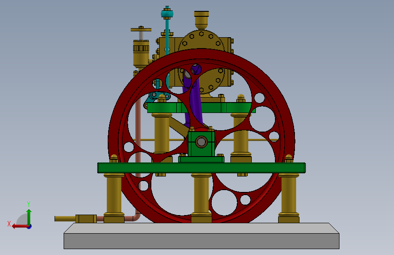
Task: Select the brass cap on top of the cylinder
Action: click(201, 20)
